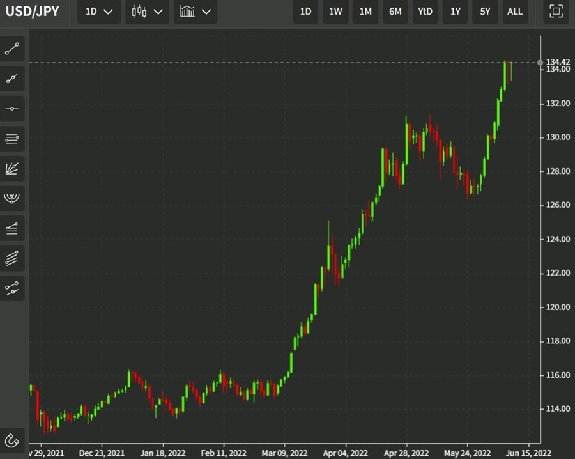Click the 126.00 price axis label
Screen dimensions: 575x459
(558, 205)
